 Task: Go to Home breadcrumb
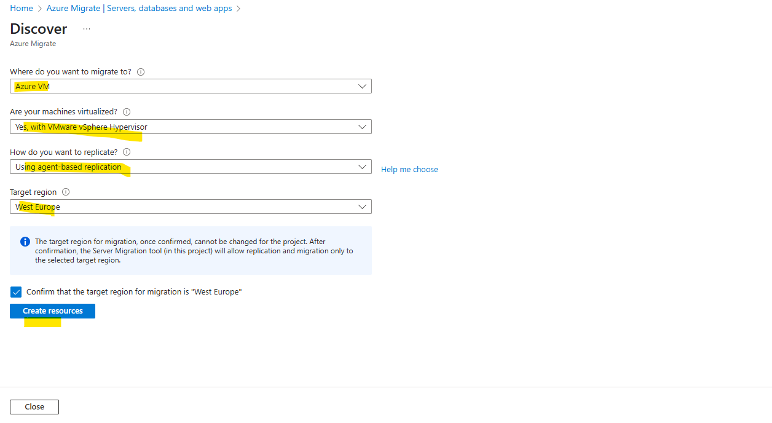pyautogui.click(x=22, y=9)
